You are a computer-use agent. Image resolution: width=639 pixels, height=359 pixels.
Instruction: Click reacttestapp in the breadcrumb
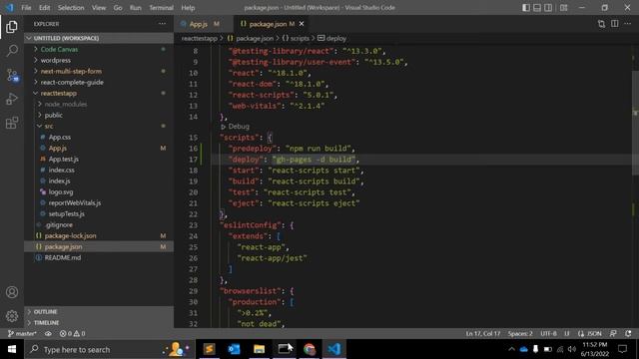point(200,38)
